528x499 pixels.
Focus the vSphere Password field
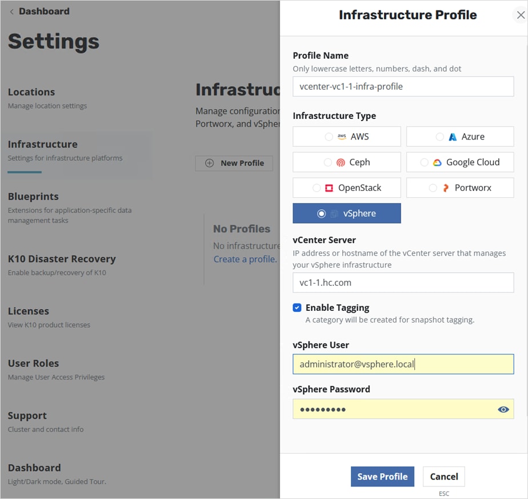tap(403, 409)
